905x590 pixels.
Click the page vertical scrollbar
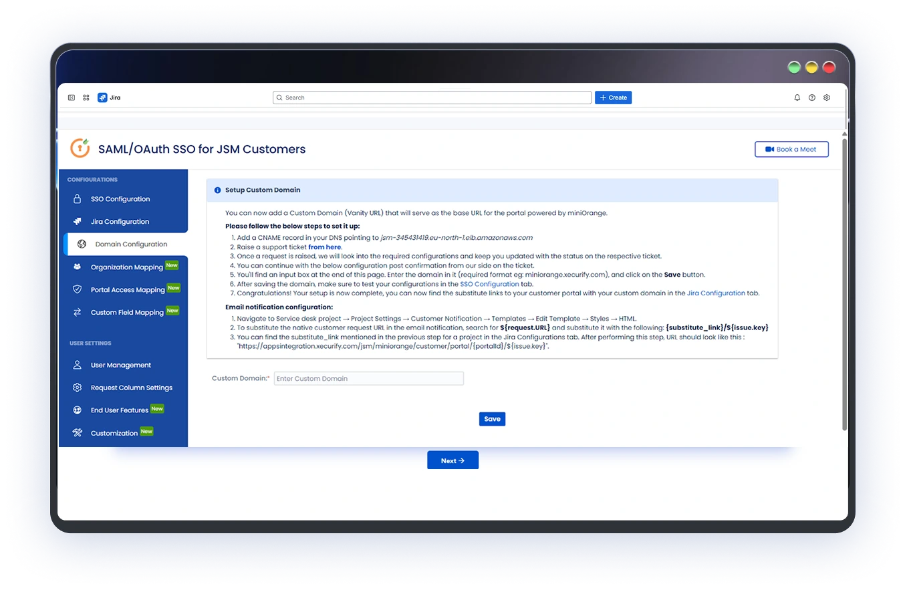point(844,284)
